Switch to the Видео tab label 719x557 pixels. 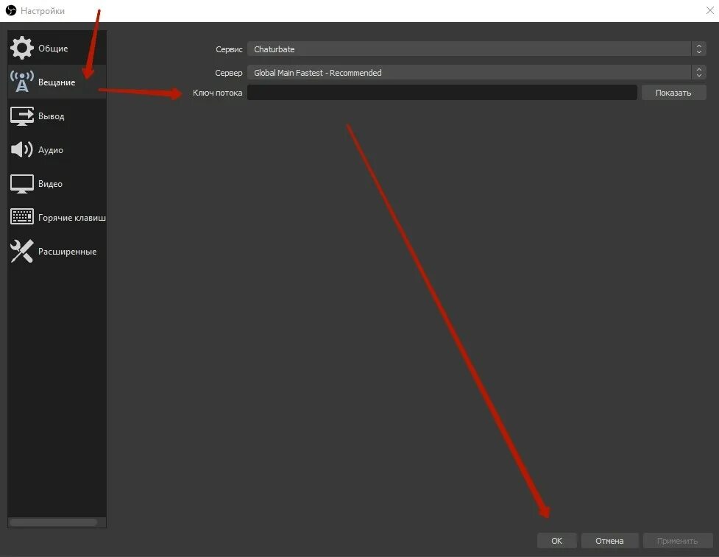point(50,184)
